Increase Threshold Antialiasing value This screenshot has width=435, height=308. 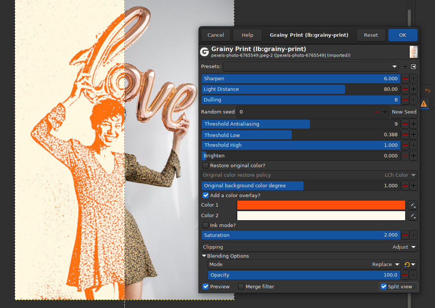point(413,124)
